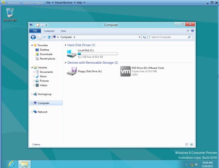Expand the breadcrumb arrow after Computer

pyautogui.click(x=74, y=37)
